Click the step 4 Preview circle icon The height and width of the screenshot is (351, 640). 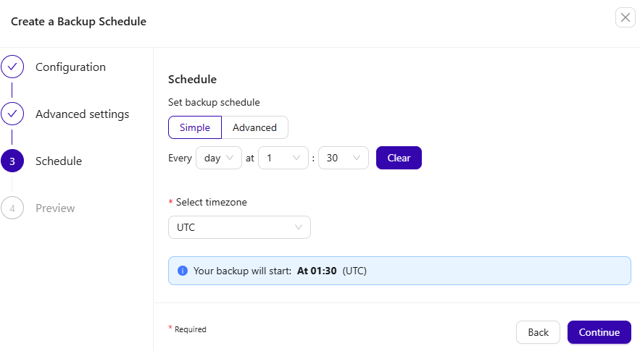(12, 208)
